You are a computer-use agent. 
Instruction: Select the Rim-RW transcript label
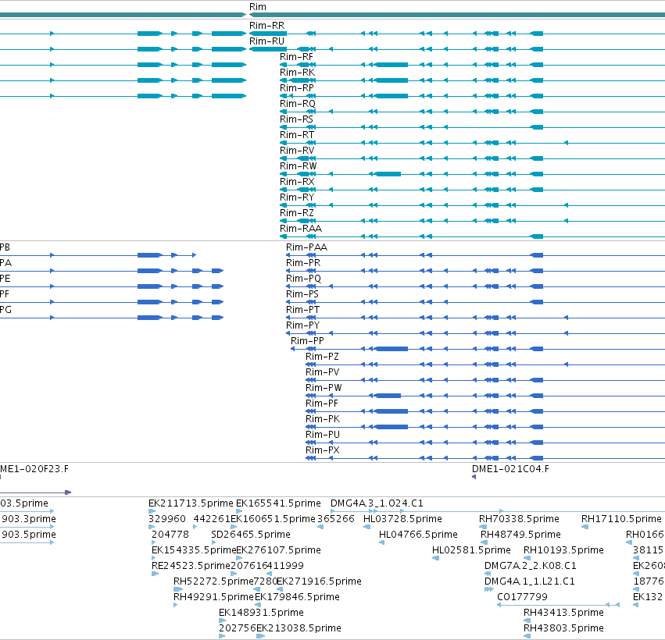pyautogui.click(x=299, y=166)
